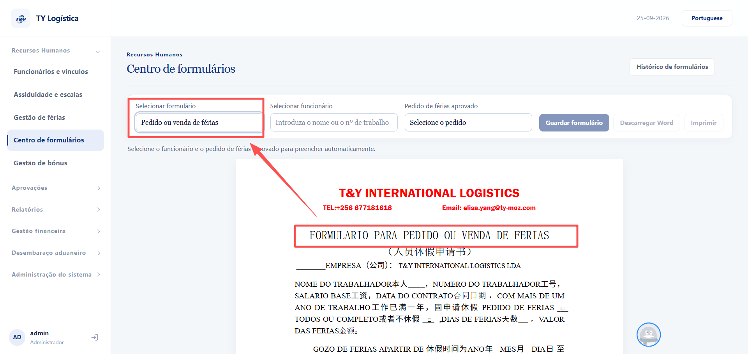Viewport: 748px width, 354px height.
Task: Open the chatbot assistant floating icon
Action: (x=649, y=335)
